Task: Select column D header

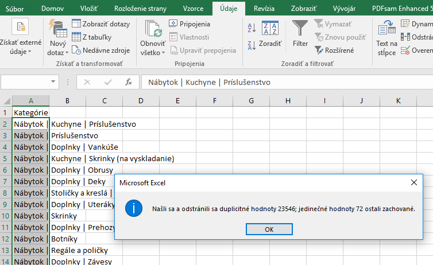Action: [141, 101]
